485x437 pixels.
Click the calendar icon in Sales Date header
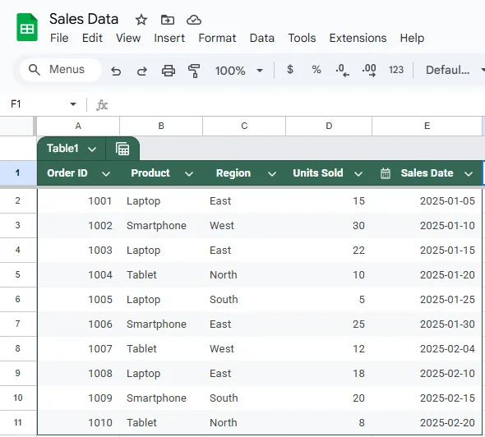pos(385,173)
